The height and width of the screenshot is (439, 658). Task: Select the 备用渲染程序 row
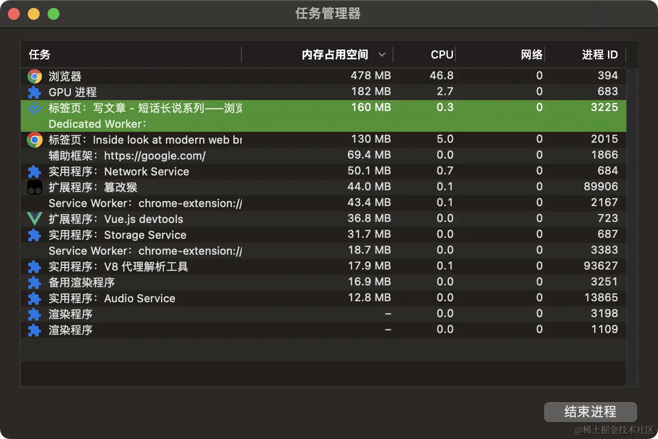click(323, 282)
